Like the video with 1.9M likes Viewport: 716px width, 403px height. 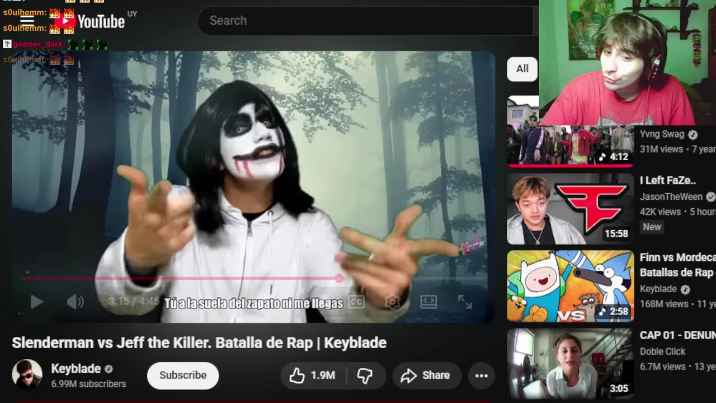312,376
